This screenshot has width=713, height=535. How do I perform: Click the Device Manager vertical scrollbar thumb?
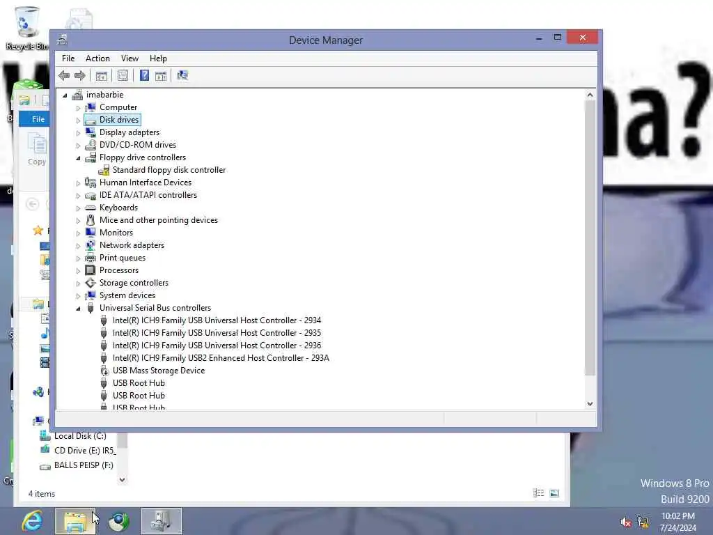click(x=590, y=238)
